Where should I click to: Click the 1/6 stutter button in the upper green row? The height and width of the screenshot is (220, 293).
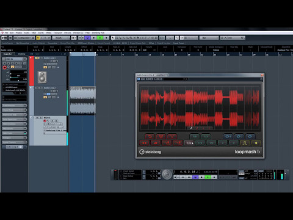[x=195, y=136]
